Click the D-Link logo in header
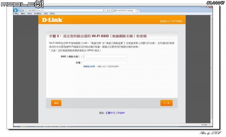The image size is (226, 137). coord(52,20)
